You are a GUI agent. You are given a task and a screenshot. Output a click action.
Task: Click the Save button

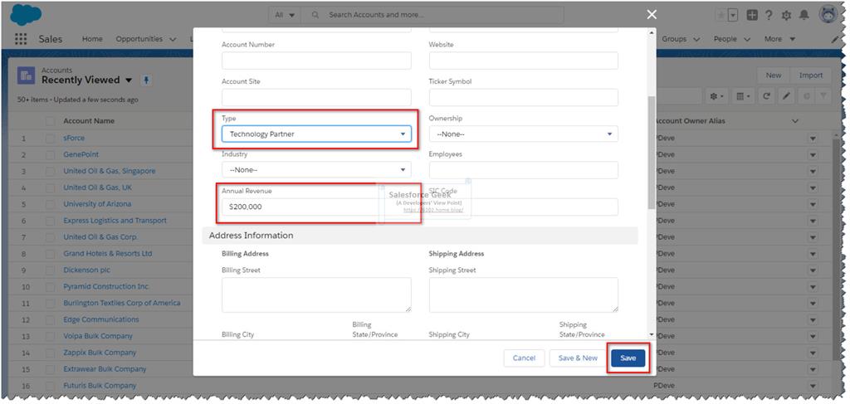tap(628, 358)
